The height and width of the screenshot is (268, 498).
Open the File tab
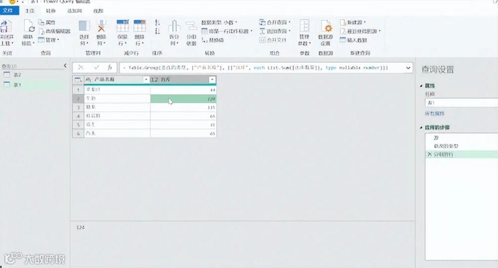tap(8, 10)
